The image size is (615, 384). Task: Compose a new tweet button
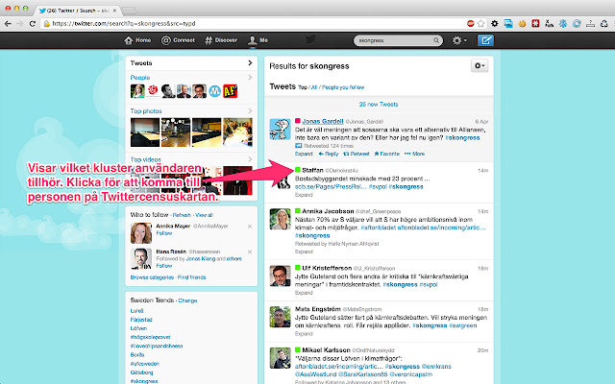485,40
